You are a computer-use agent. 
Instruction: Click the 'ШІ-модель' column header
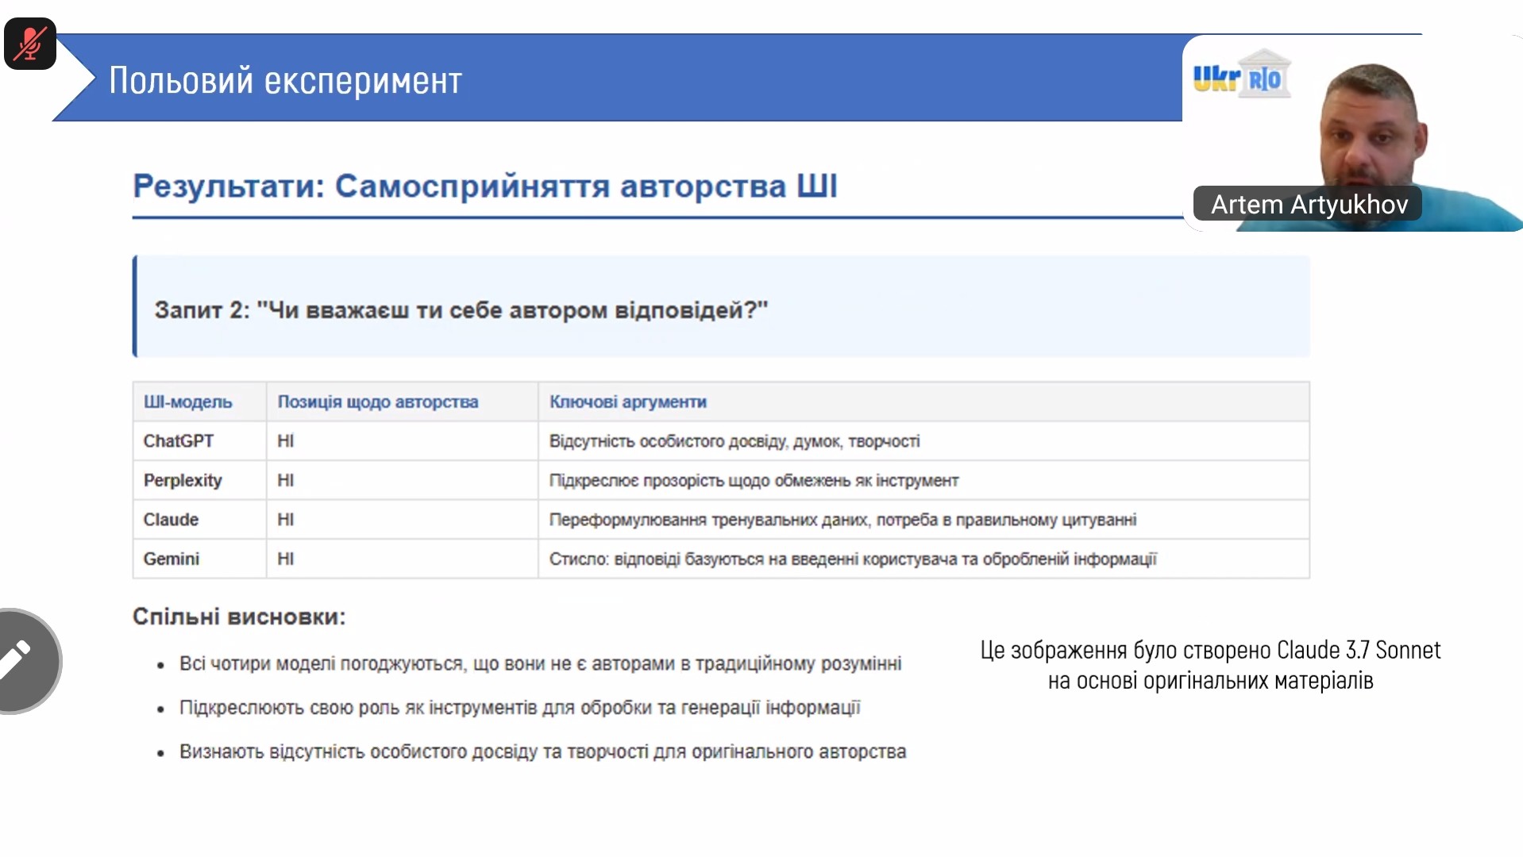click(187, 402)
